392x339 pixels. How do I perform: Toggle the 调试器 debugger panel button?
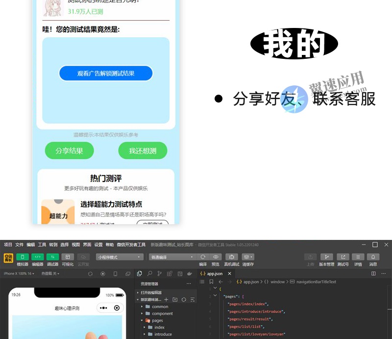pos(52,257)
